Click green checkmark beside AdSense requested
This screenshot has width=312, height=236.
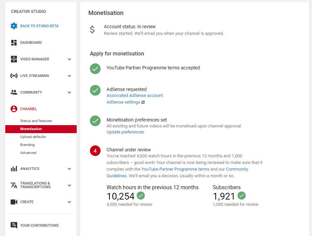pos(95,90)
